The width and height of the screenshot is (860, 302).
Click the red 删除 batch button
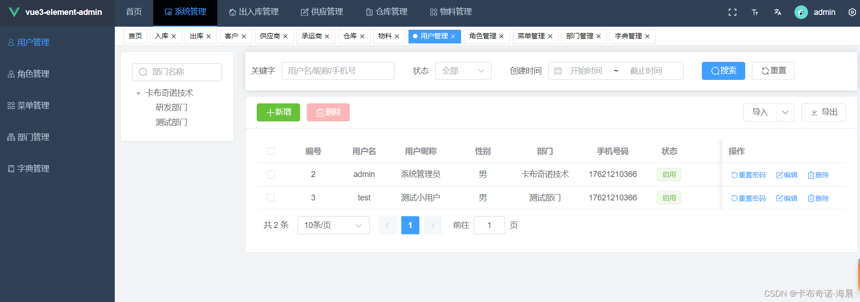[328, 112]
